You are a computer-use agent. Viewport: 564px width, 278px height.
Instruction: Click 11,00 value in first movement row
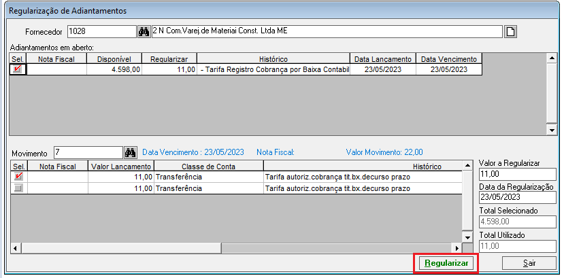click(121, 177)
